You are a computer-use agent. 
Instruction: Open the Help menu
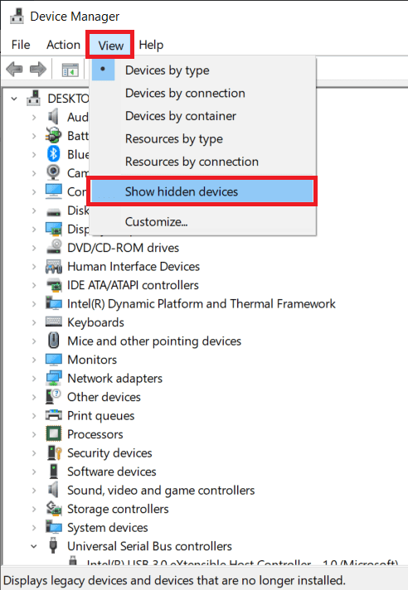[151, 45]
